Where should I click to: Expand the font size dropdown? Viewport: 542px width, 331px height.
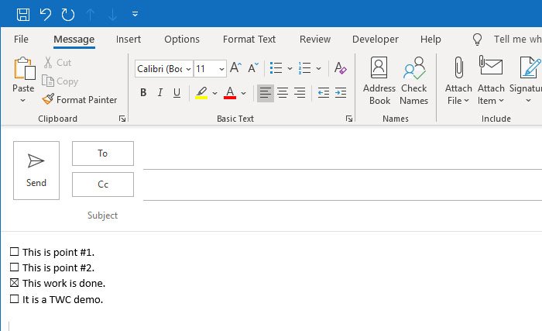click(221, 69)
